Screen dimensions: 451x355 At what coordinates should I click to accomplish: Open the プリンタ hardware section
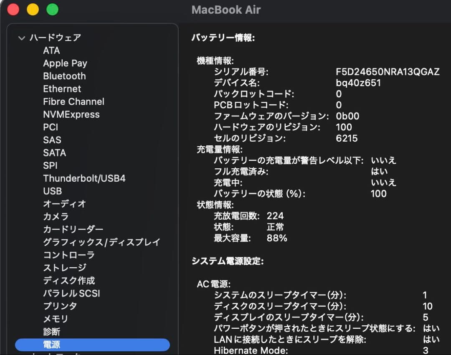60,306
